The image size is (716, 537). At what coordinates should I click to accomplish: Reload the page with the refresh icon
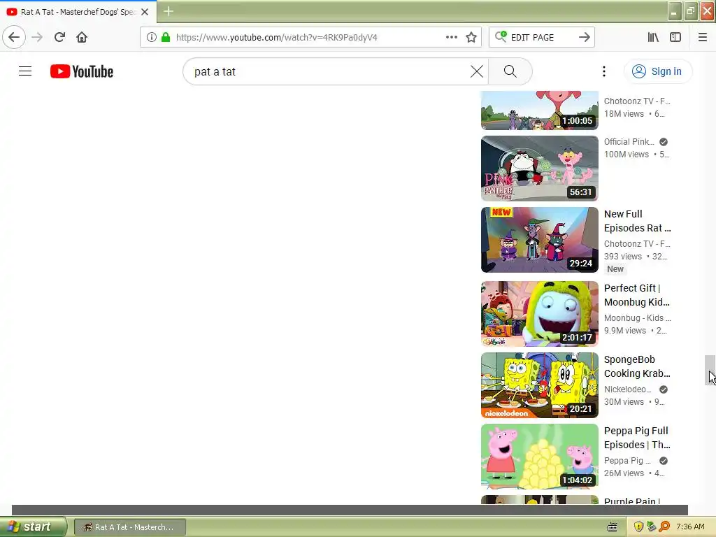59,37
